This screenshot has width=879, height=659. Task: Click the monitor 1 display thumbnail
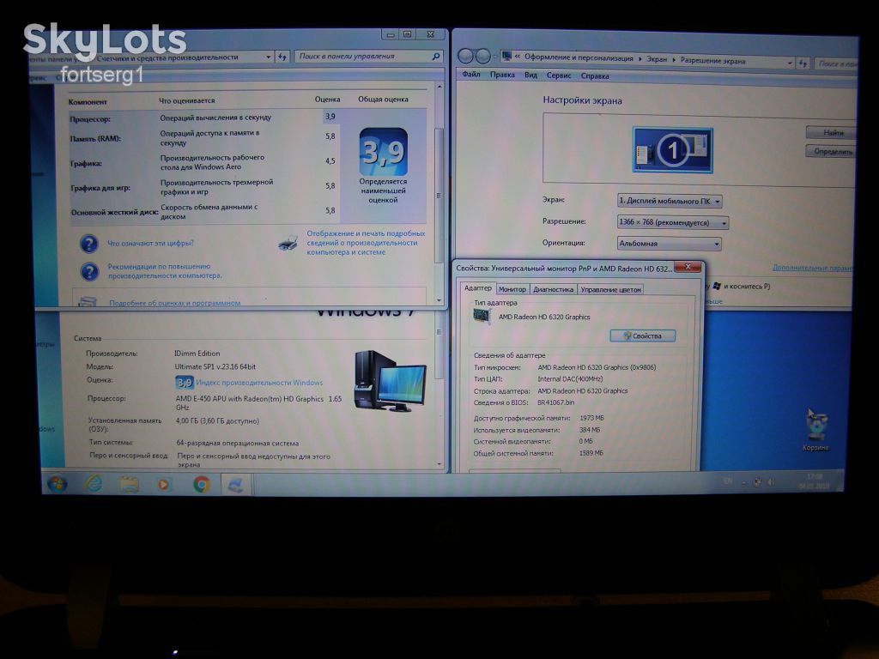click(x=673, y=149)
